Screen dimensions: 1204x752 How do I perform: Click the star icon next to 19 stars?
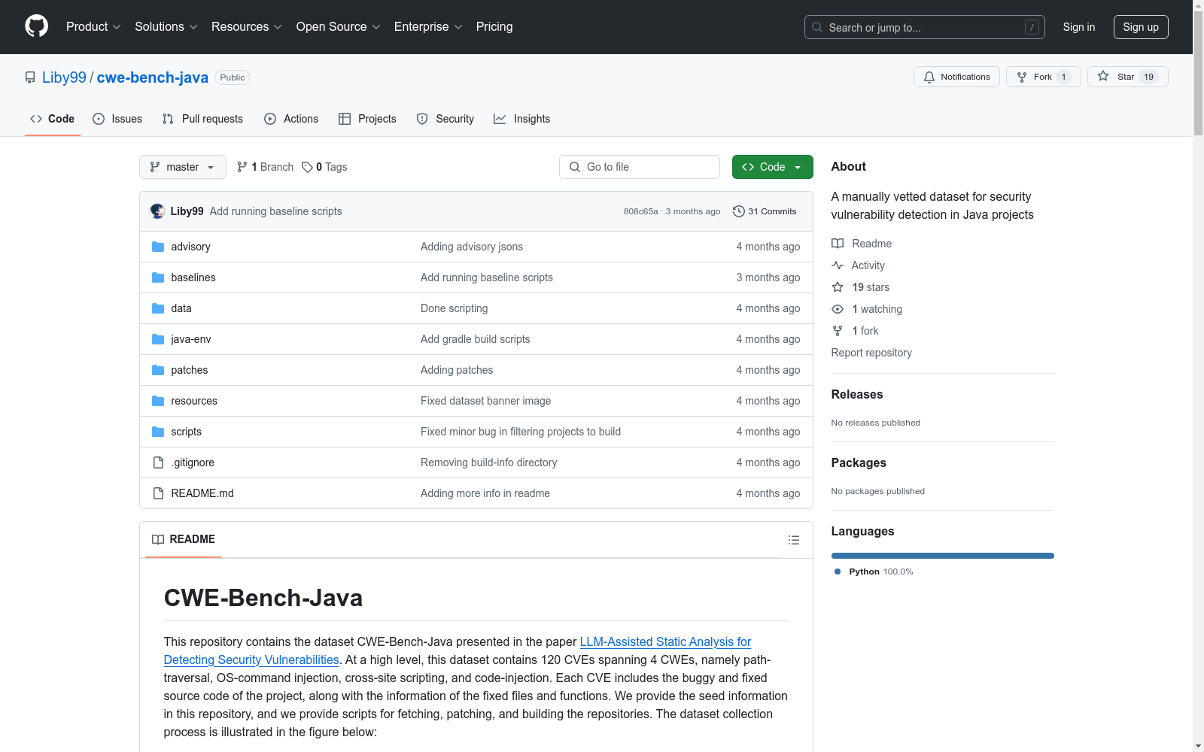838,287
